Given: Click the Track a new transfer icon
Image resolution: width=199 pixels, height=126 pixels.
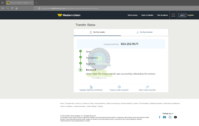Looking at the screenshot, I should [119, 87].
